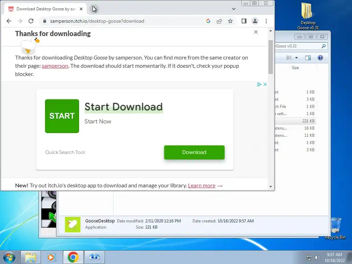Close the ad with its X icon
352x264 pixels.
[265, 85]
